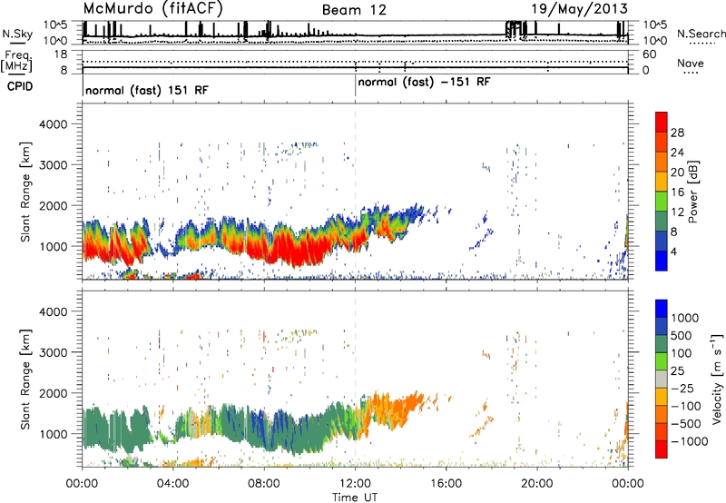Click the 'McMurdo (fitACF)' title text
The width and height of the screenshot is (726, 503).
coord(152,9)
